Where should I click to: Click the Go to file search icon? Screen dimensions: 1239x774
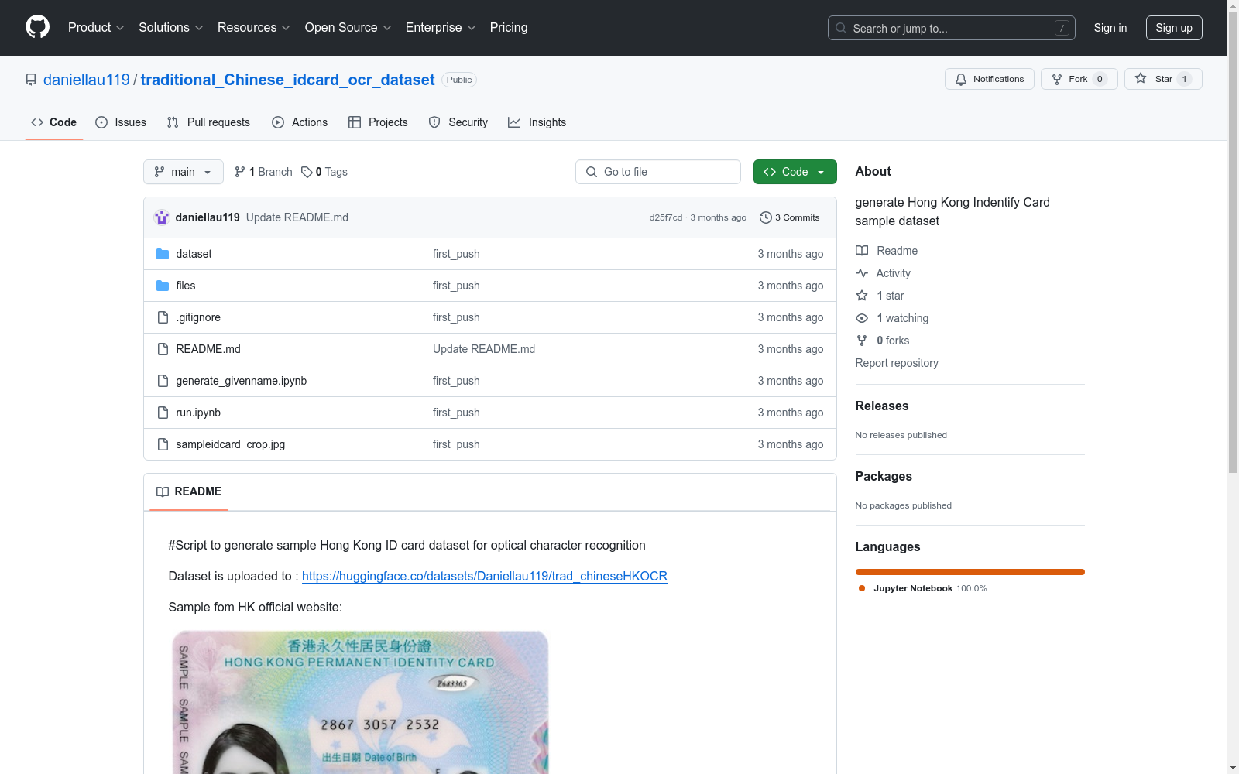tap(592, 172)
